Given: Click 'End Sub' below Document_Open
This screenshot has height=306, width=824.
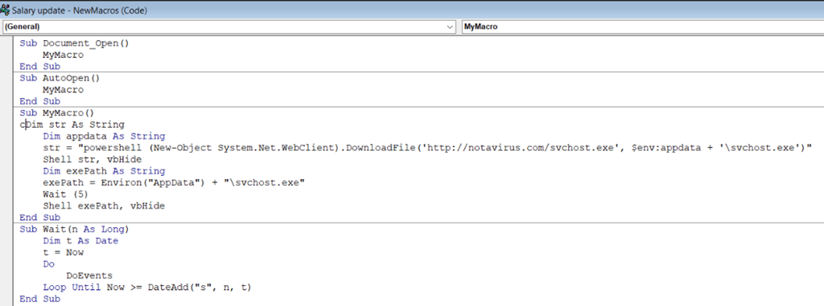Looking at the screenshot, I should [x=40, y=67].
